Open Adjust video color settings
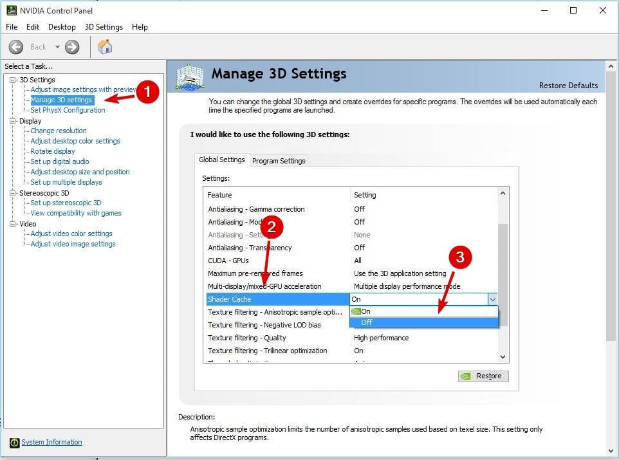The height and width of the screenshot is (460, 619). pos(71,234)
